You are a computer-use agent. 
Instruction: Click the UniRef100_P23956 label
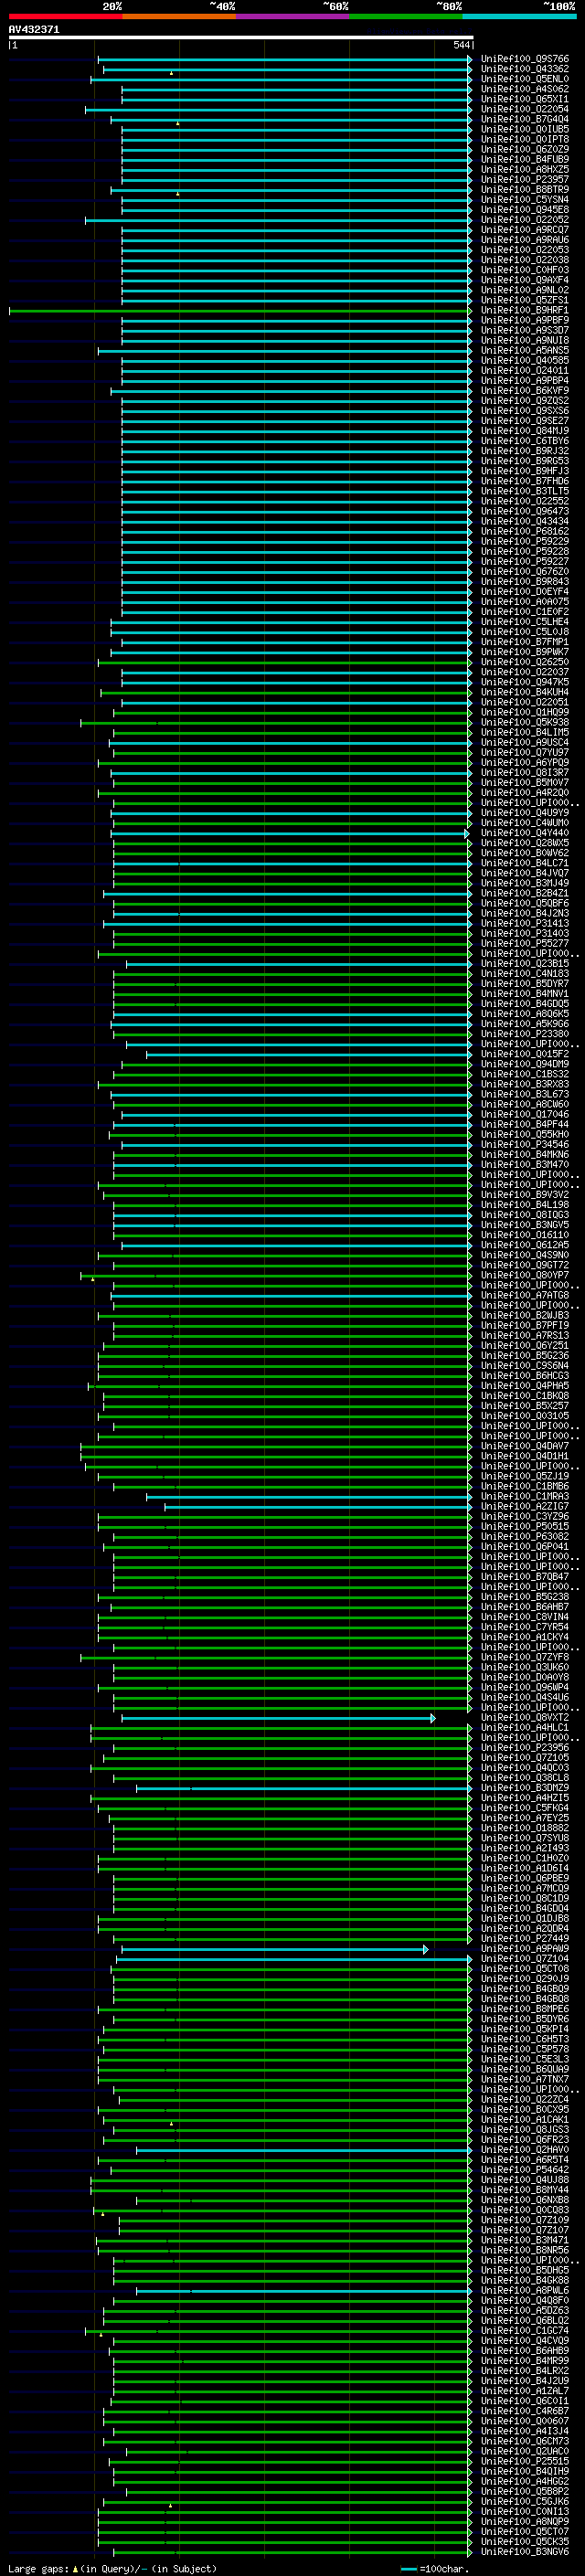point(525,1748)
